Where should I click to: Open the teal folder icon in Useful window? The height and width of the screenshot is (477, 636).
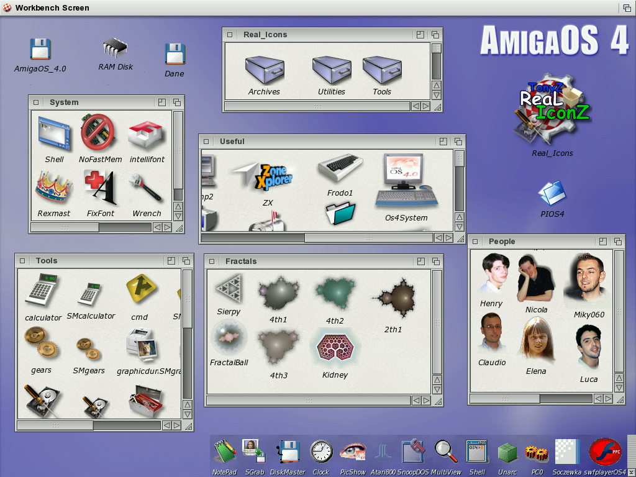point(341,214)
